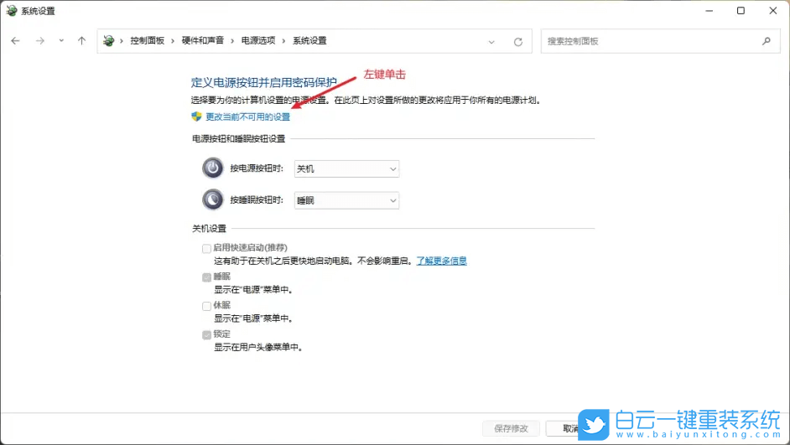Click the Forward navigation arrow
790x445 pixels.
point(39,41)
